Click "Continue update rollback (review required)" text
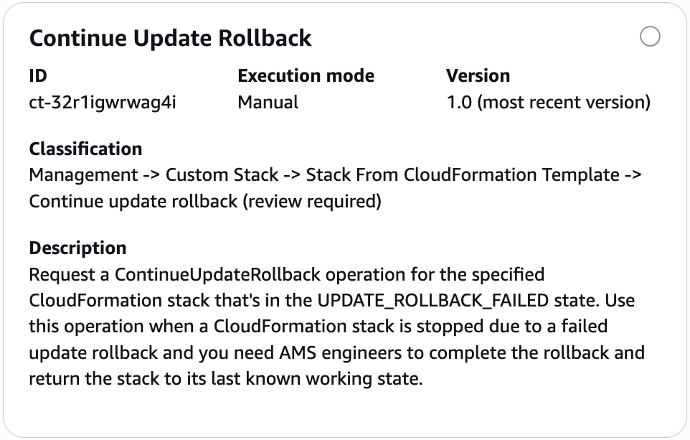This screenshot has width=690, height=440. [x=205, y=202]
